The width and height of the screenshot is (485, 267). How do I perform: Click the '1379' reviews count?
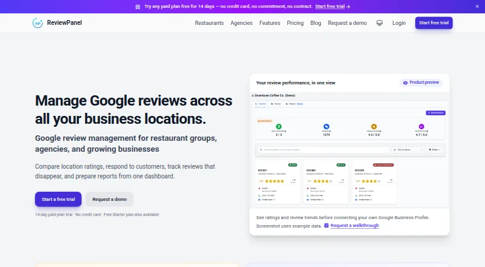pos(326,135)
